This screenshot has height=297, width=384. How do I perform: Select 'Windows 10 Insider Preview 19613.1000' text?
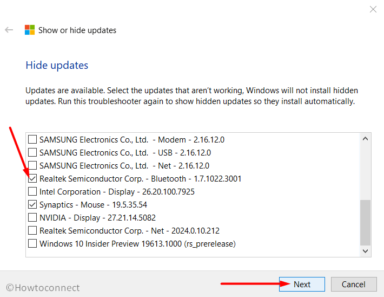click(111, 244)
